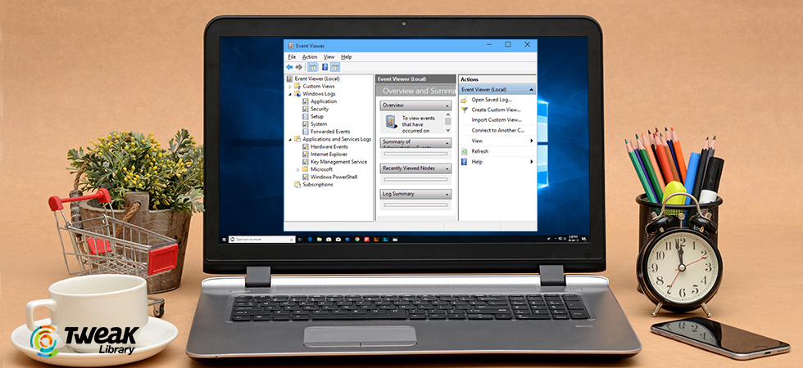This screenshot has width=803, height=368.
Task: Select the Setup log in the tree
Action: pos(317,116)
